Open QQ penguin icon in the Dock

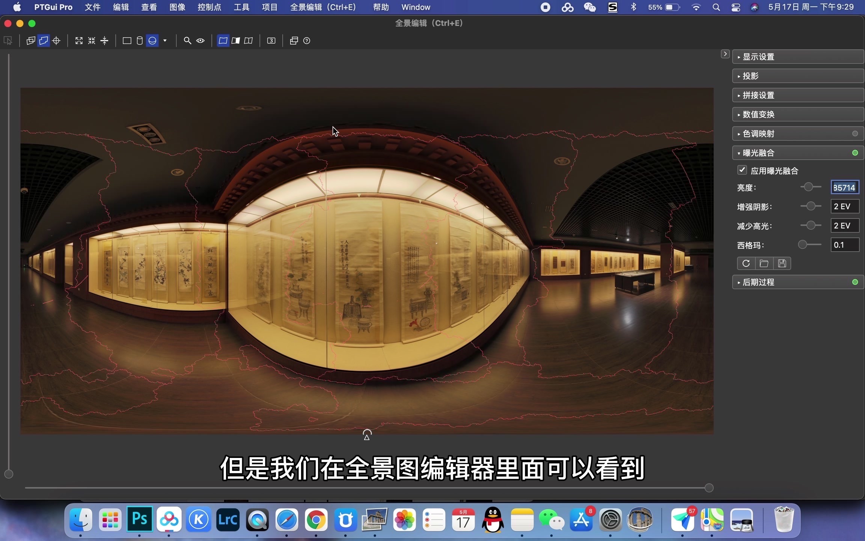pos(493,520)
